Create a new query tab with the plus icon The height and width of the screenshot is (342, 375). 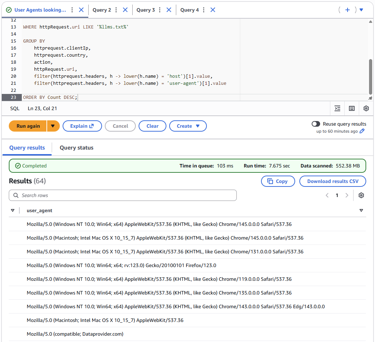[348, 10]
